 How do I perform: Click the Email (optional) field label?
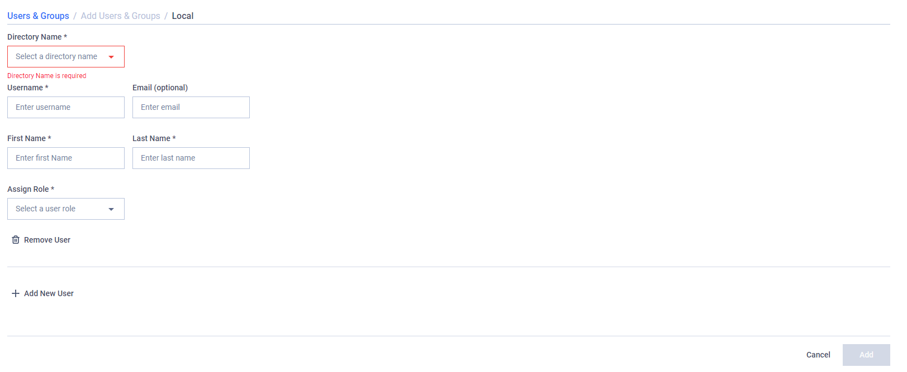tap(160, 88)
